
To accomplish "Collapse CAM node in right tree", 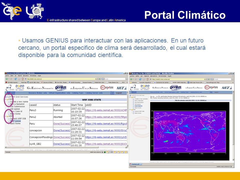I will (130, 97).
